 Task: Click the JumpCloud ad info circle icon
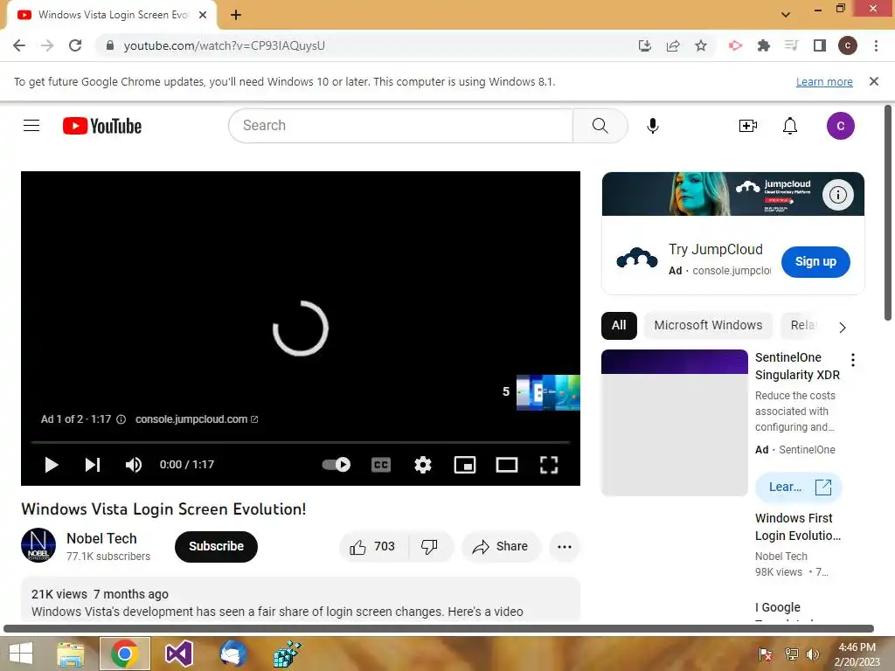pyautogui.click(x=838, y=195)
